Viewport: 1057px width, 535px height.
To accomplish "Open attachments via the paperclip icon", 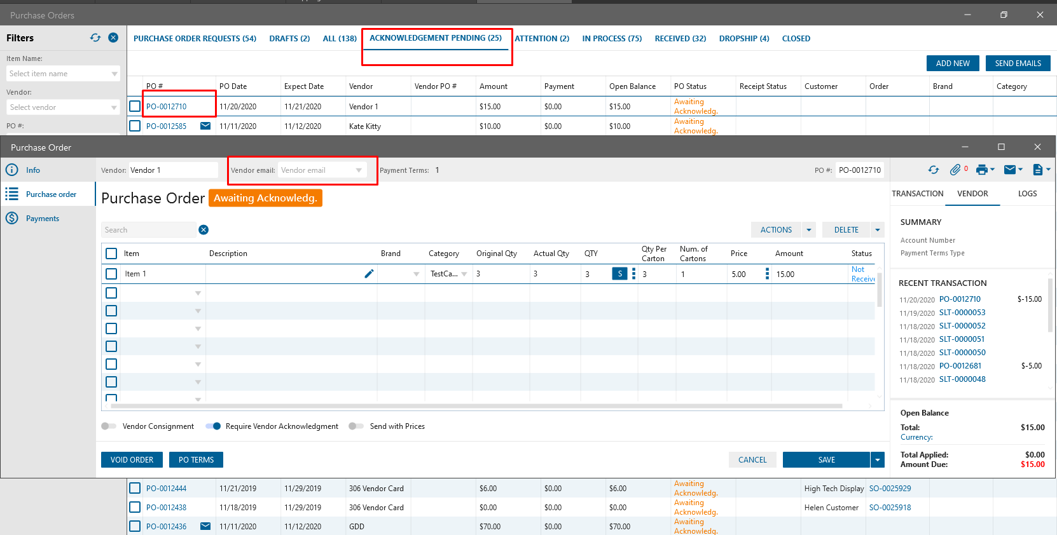I will 955,170.
